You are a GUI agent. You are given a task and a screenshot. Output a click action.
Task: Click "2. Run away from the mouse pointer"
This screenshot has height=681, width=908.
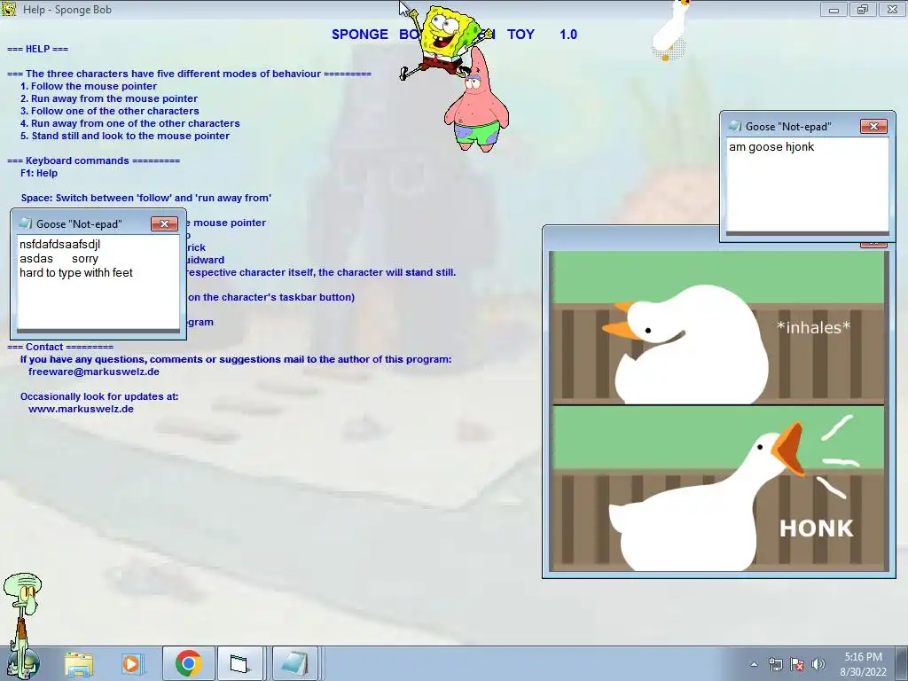coord(109,98)
